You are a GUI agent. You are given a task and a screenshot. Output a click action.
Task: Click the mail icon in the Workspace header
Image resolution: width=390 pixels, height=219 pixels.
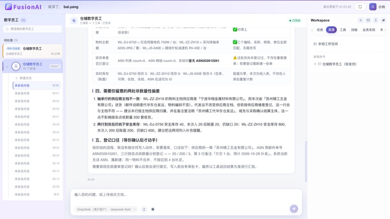[368, 20]
